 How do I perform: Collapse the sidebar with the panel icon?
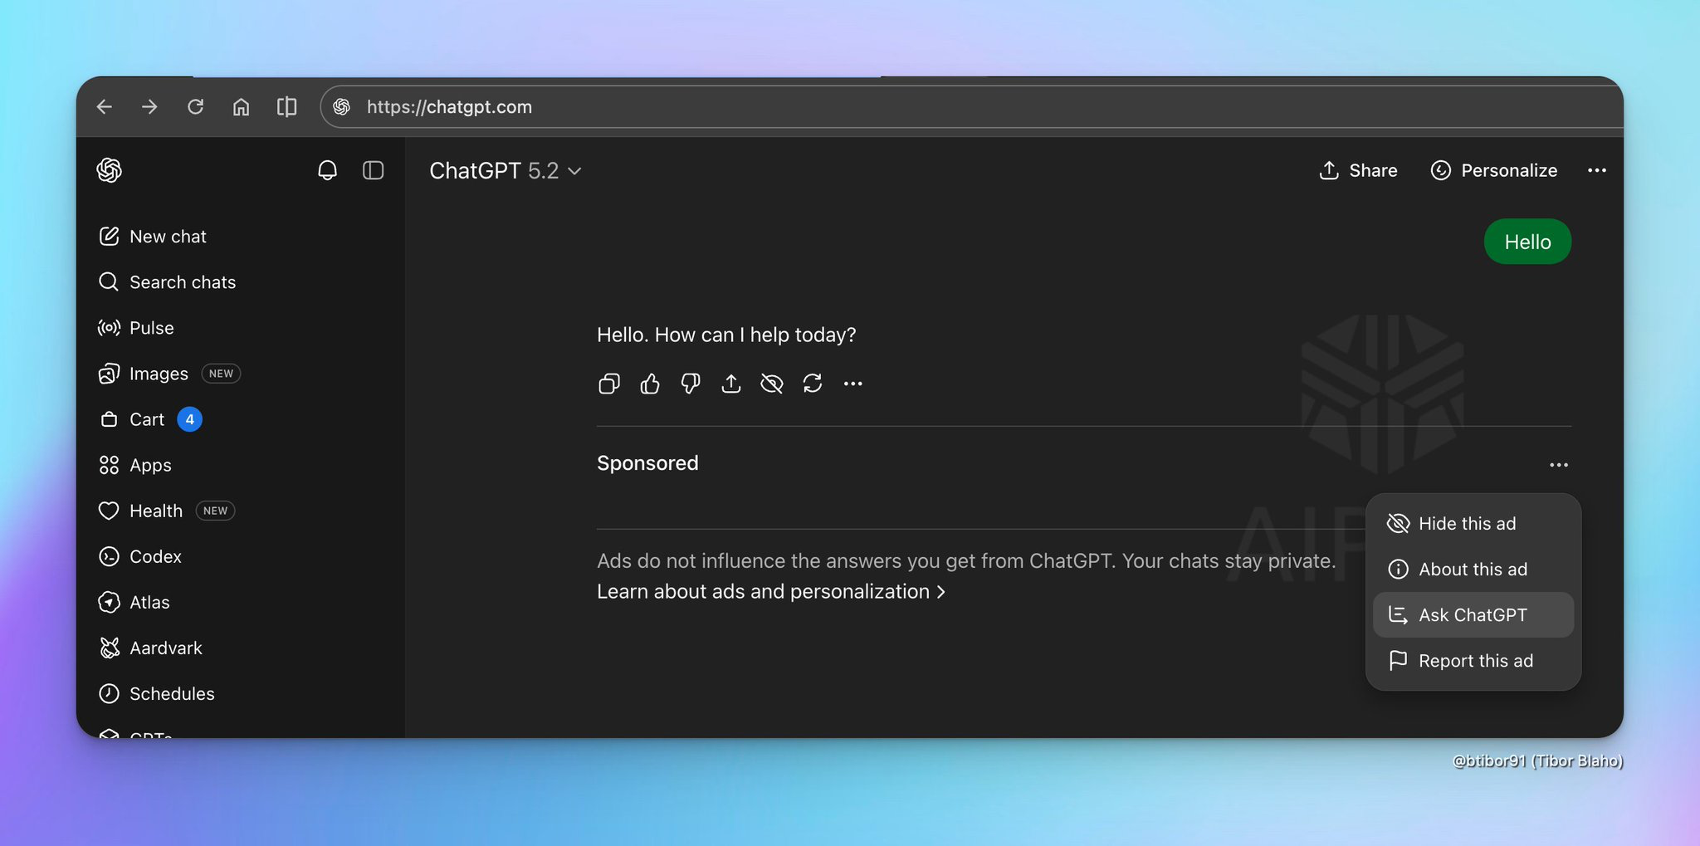pos(374,170)
